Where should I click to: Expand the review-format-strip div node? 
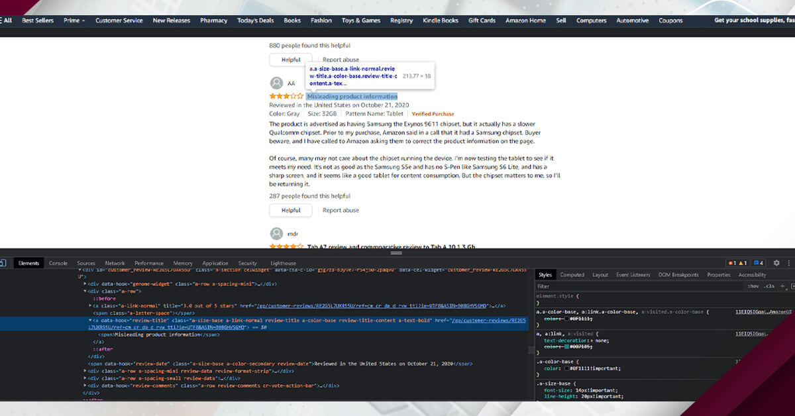pyautogui.click(x=86, y=371)
